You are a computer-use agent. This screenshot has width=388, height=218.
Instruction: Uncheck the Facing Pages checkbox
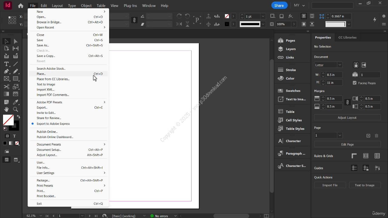pos(355,83)
